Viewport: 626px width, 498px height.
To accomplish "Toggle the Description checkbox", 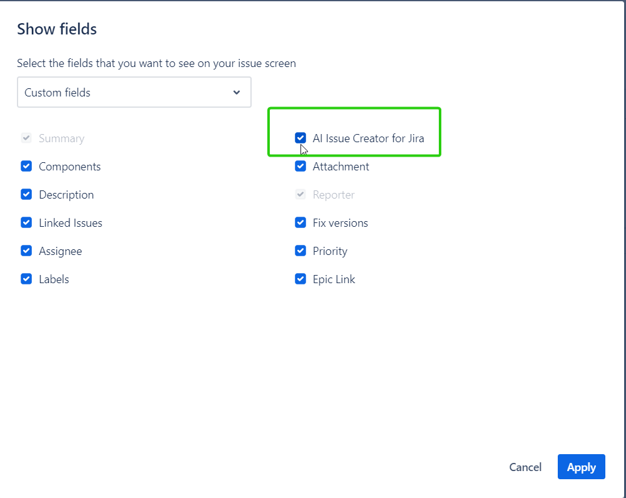I will coord(26,195).
